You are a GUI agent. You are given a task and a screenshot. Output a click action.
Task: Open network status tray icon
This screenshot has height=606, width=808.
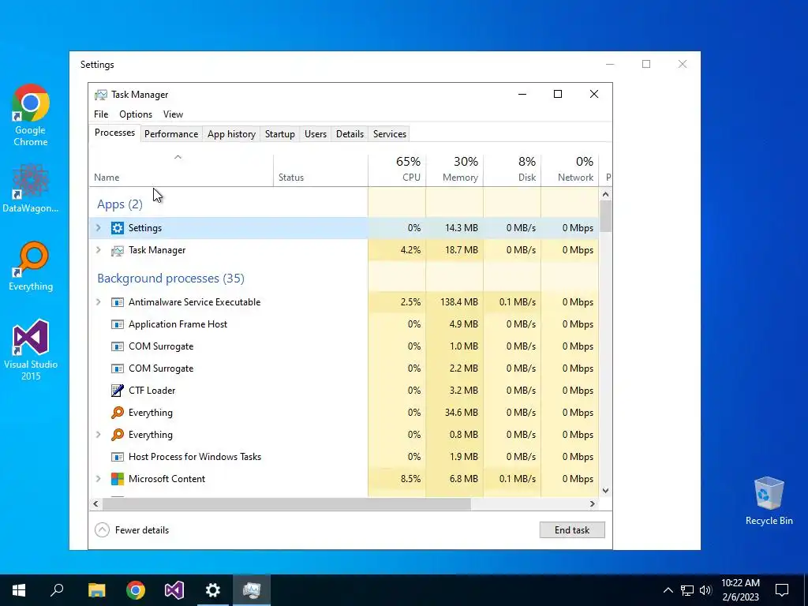pos(687,590)
